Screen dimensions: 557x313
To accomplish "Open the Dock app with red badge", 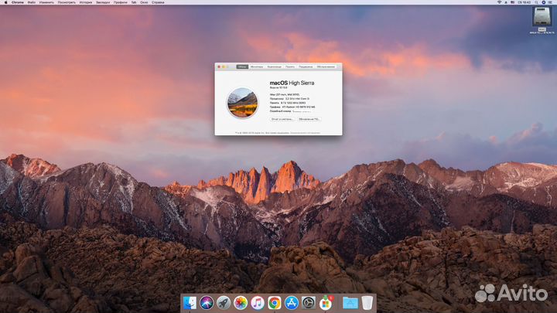I will [x=326, y=303].
